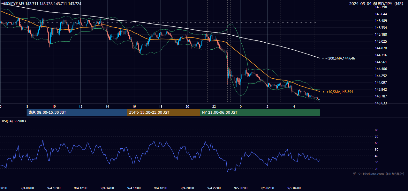
Task: Click the RSI(14) 33.9083 indicator label
Action: (x=14, y=121)
